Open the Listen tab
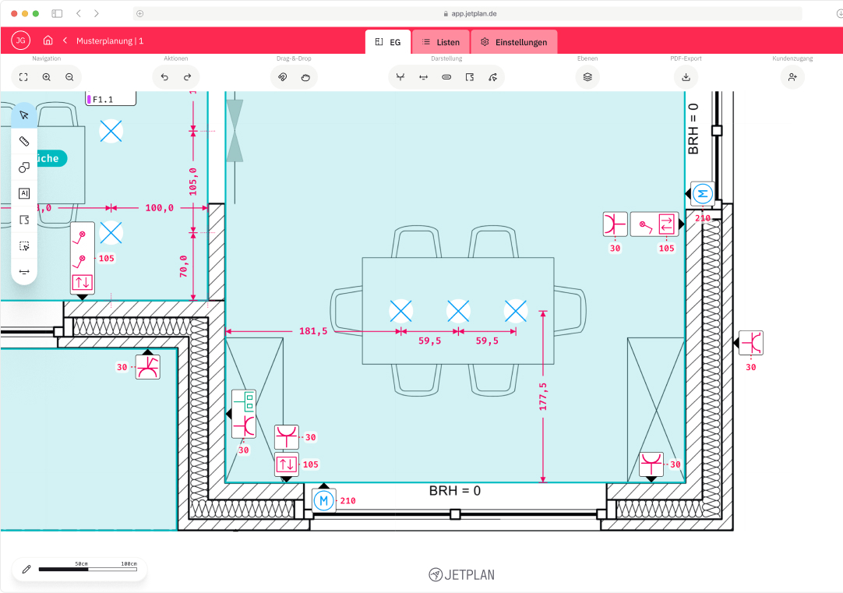 click(441, 42)
